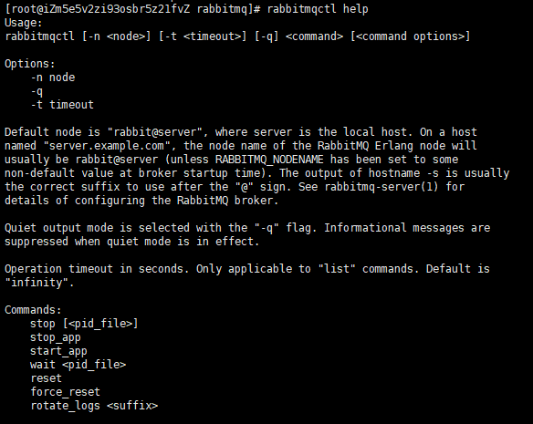The height and width of the screenshot is (424, 533).
Task: Click the shell prompt root@iZm5e5v2zi93osbr5z21fvZ
Action: 100,9
